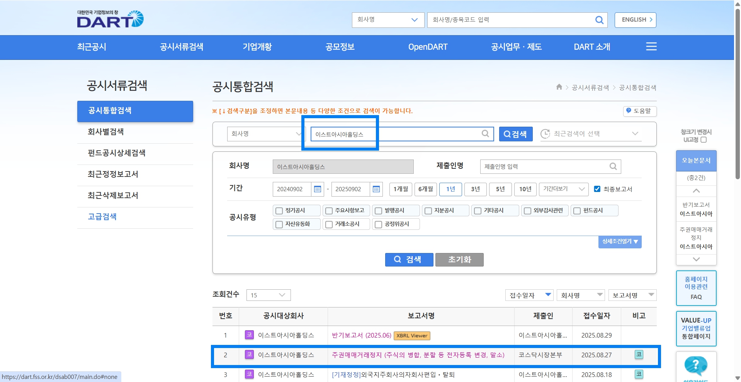Select the 거래소공시 checkbox
Viewport: 741px width, 382px height.
click(329, 224)
